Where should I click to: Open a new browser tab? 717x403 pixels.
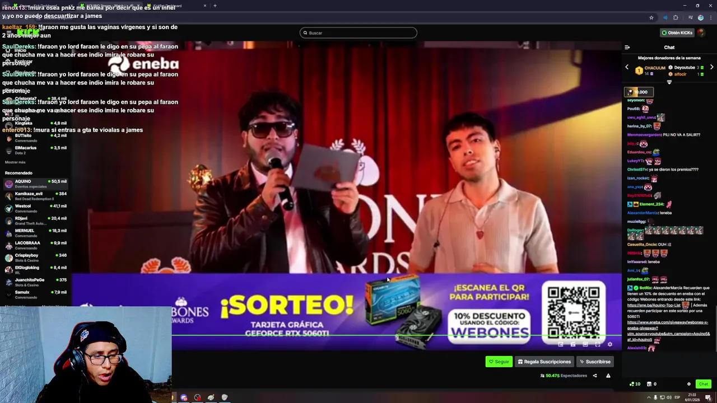(x=215, y=6)
